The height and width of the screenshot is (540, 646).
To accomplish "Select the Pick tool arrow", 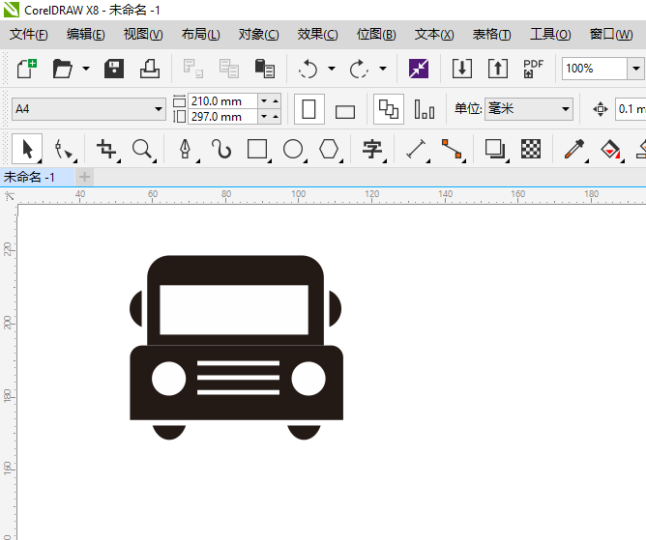I will tap(27, 149).
